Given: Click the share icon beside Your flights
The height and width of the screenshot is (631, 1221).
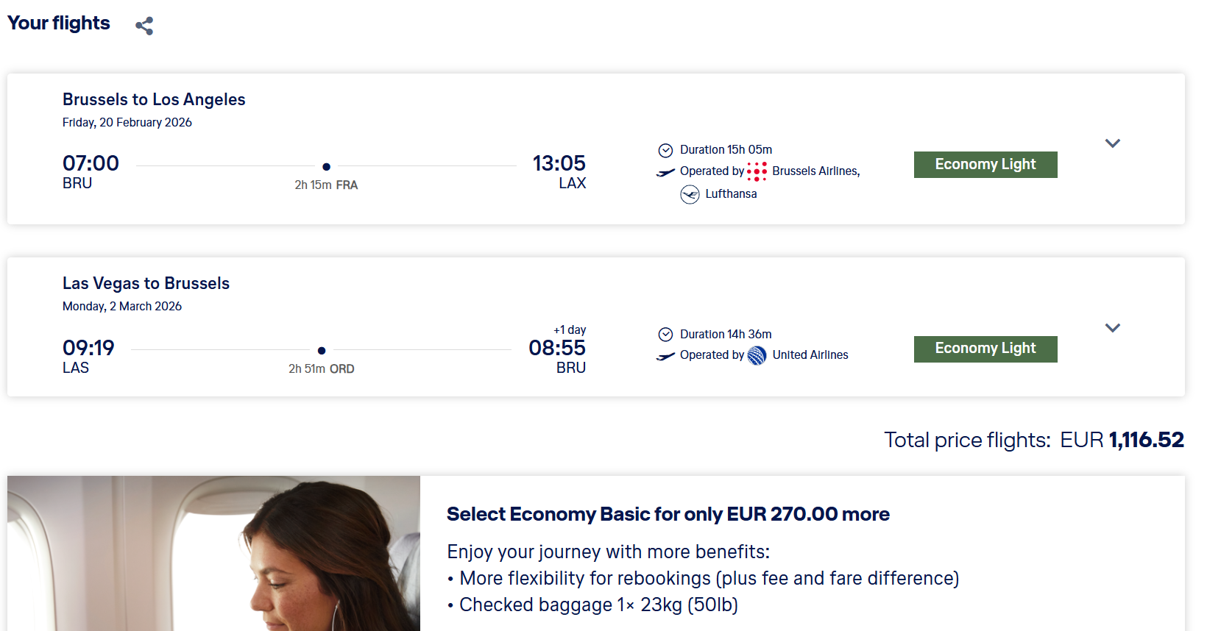Looking at the screenshot, I should pyautogui.click(x=144, y=26).
